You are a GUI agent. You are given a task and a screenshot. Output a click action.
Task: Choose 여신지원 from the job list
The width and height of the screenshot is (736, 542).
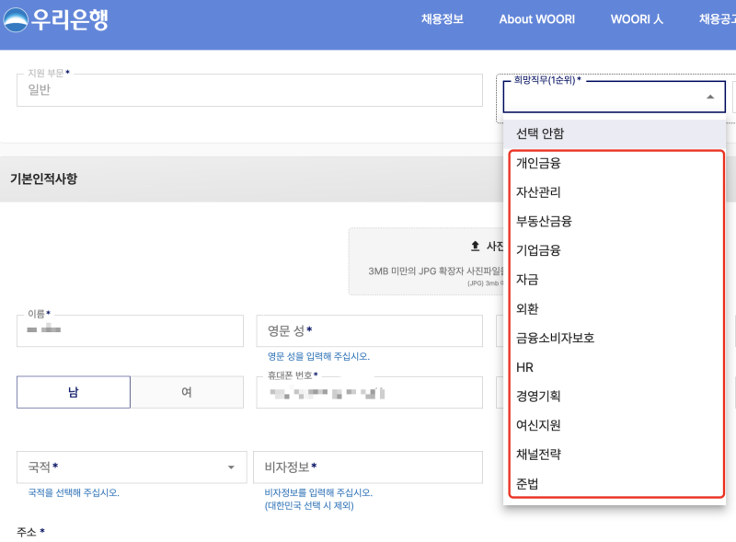point(615,425)
